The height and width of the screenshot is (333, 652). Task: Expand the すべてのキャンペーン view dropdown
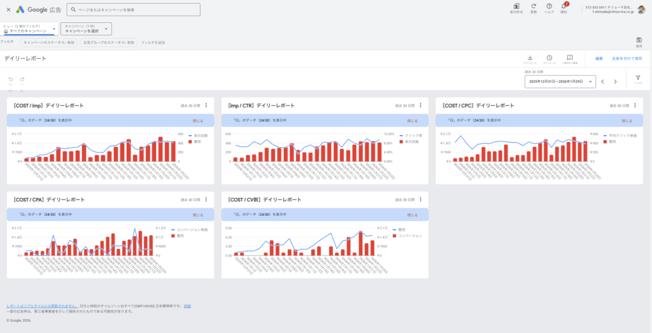(x=29, y=29)
